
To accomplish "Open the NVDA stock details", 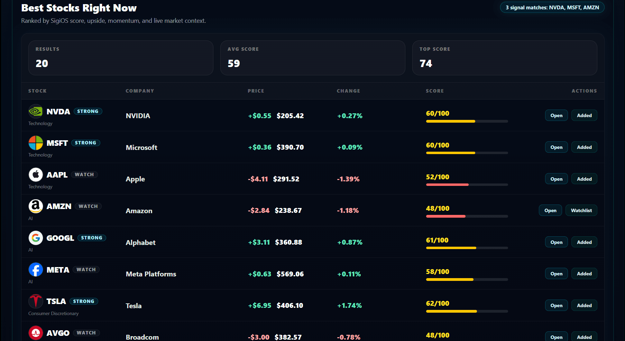I will (556, 115).
